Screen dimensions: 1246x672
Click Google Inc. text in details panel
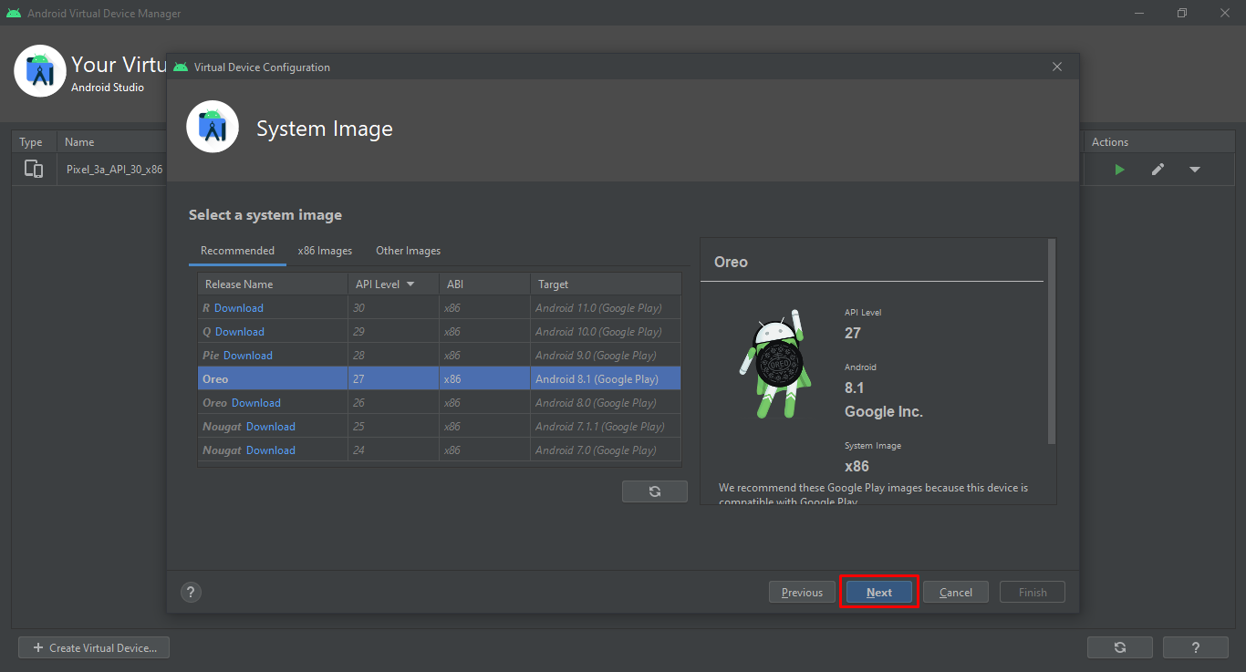tap(884, 411)
